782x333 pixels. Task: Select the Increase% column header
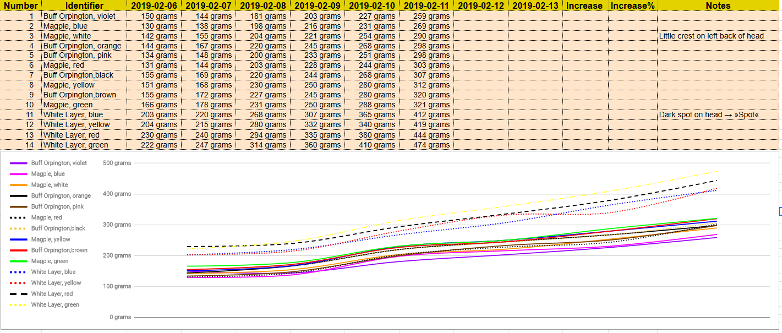[632, 6]
